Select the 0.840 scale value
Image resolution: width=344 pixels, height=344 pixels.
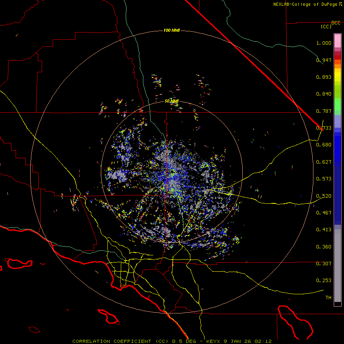(324, 94)
